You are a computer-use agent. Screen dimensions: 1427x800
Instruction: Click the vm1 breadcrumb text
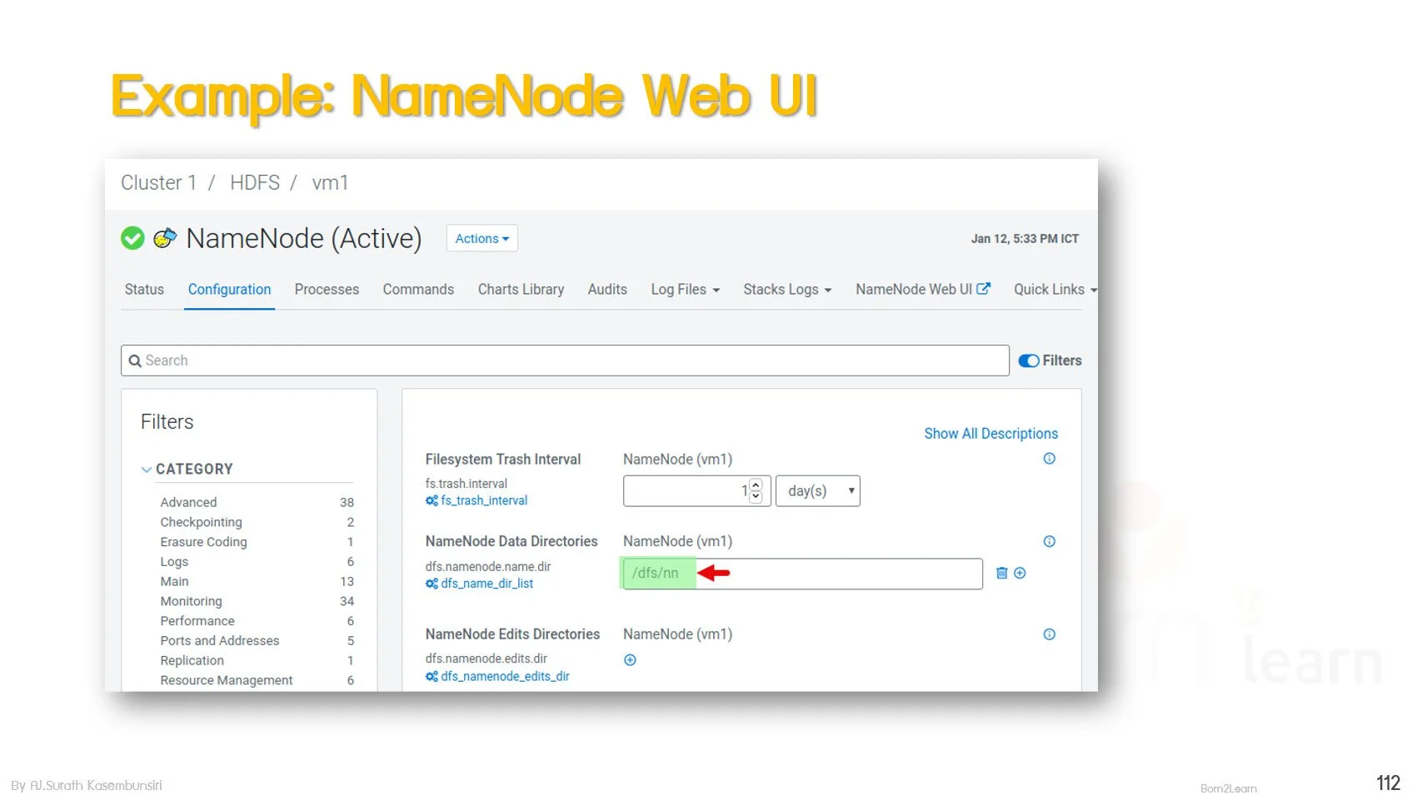point(330,182)
